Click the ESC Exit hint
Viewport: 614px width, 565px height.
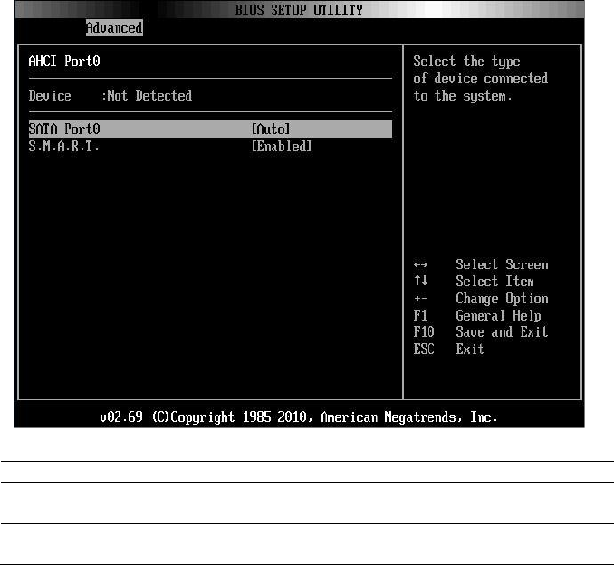tap(449, 349)
